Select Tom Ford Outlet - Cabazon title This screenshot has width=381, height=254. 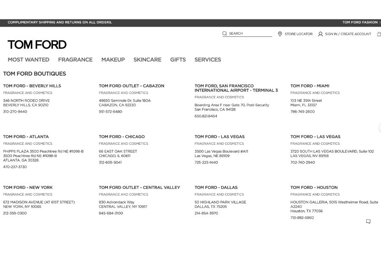coord(132,86)
